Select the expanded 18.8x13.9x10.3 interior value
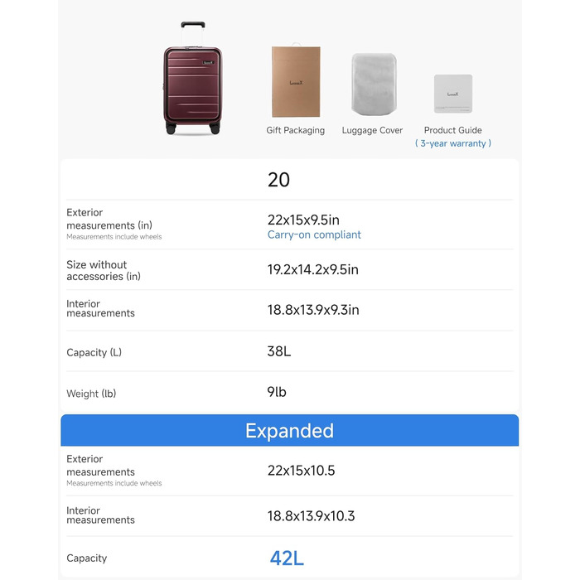The width and height of the screenshot is (580, 580). click(311, 515)
